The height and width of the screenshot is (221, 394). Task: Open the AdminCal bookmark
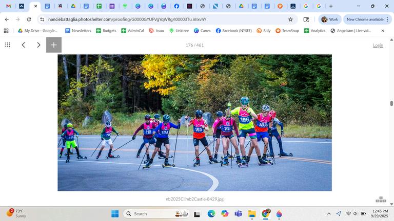132,31
